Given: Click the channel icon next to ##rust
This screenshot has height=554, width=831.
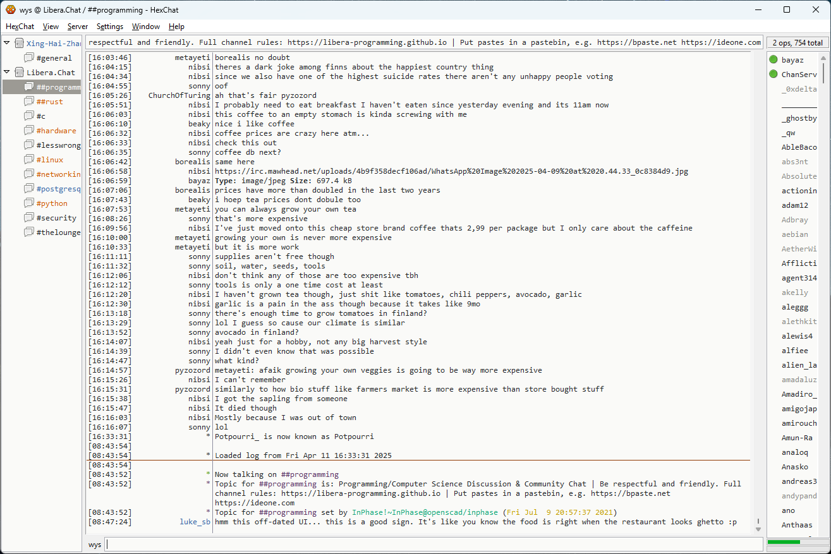Looking at the screenshot, I should (x=29, y=102).
